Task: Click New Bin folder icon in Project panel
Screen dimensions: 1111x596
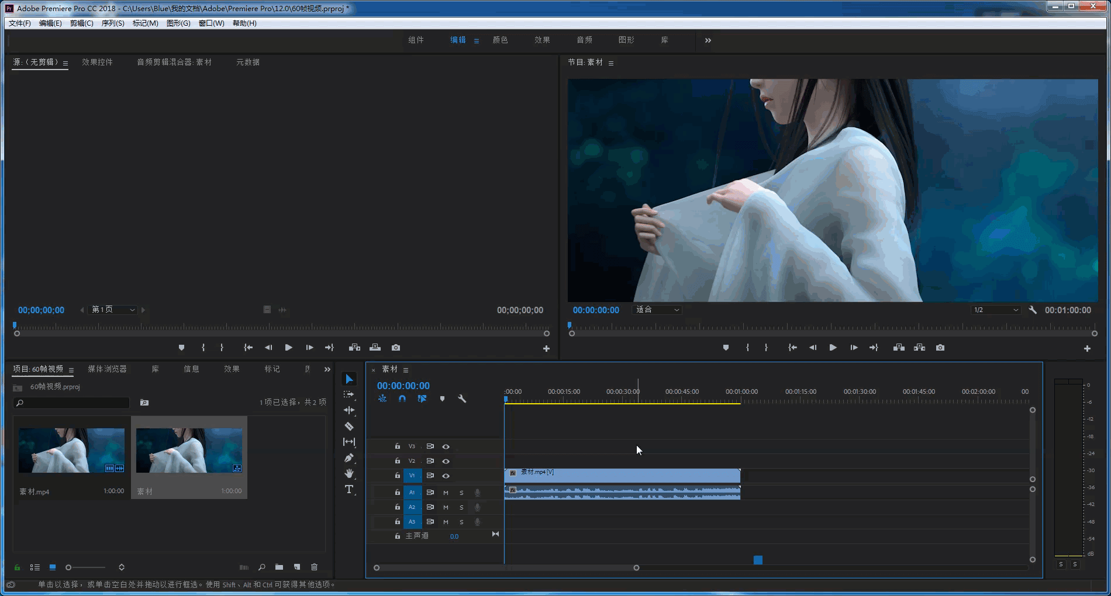Action: click(x=279, y=567)
